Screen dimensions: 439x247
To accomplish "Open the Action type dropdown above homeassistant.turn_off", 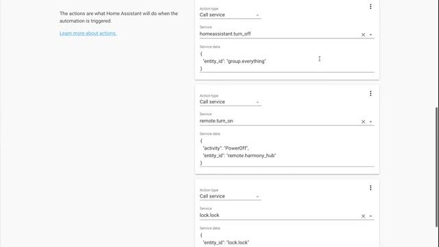I will pyautogui.click(x=230, y=15).
